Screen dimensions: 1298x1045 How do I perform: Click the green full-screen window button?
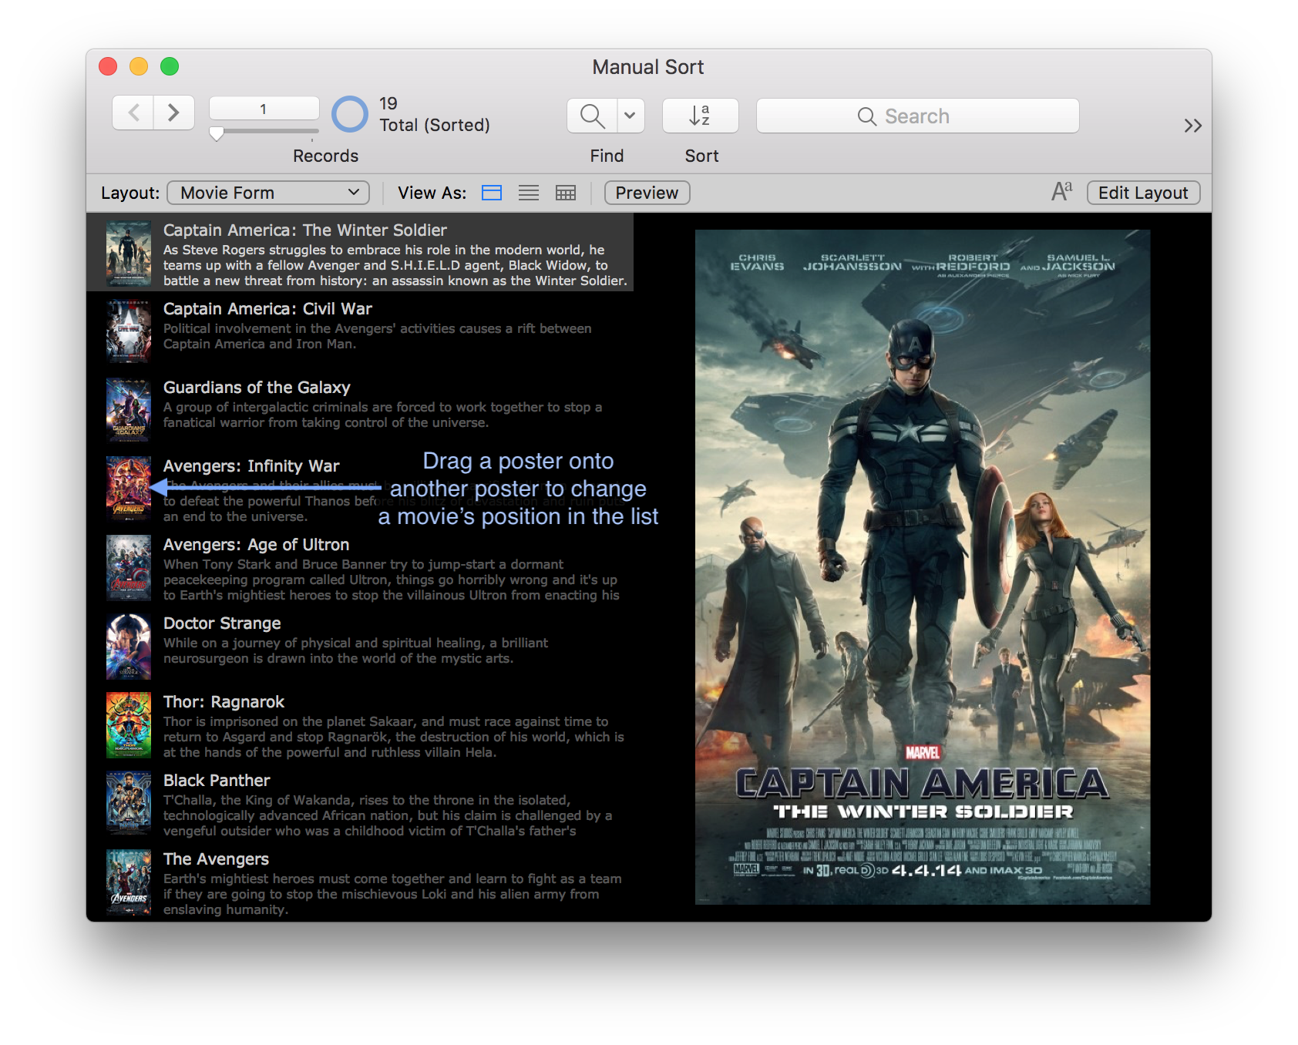click(170, 67)
